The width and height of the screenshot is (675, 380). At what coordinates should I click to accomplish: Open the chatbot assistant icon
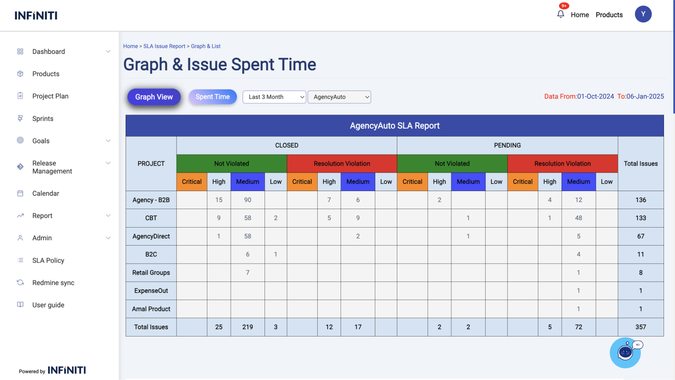[x=625, y=352]
